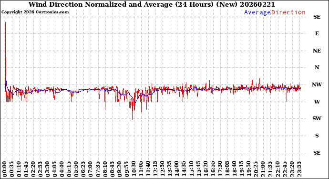Screen dimensions: 329x179
Task: Click the N axis label
Action: [x=317, y=67]
